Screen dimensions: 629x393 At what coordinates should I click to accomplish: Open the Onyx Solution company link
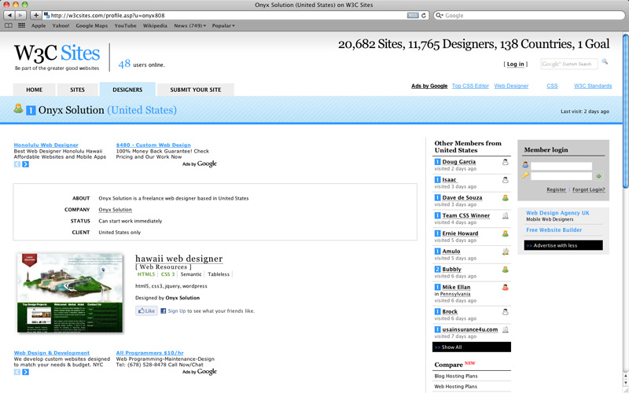pos(115,210)
